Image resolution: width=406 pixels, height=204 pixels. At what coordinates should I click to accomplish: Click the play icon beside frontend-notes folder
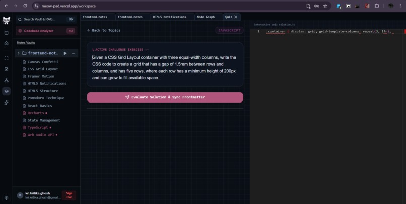(65, 53)
